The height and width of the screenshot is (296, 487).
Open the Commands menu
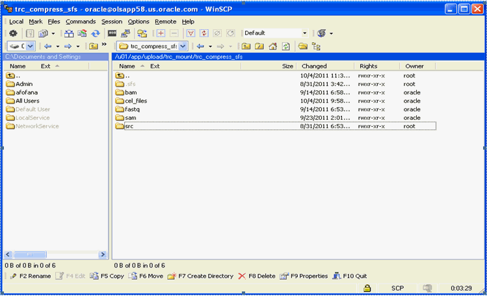81,21
